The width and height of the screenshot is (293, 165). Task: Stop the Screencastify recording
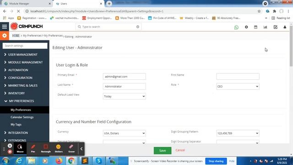(10, 152)
